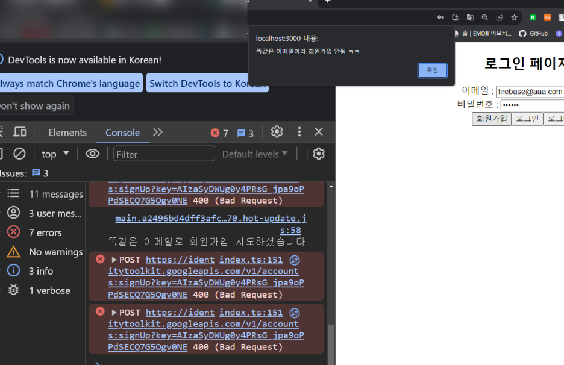
Task: Open the https://ident URL in the last POST error
Action: (180, 313)
